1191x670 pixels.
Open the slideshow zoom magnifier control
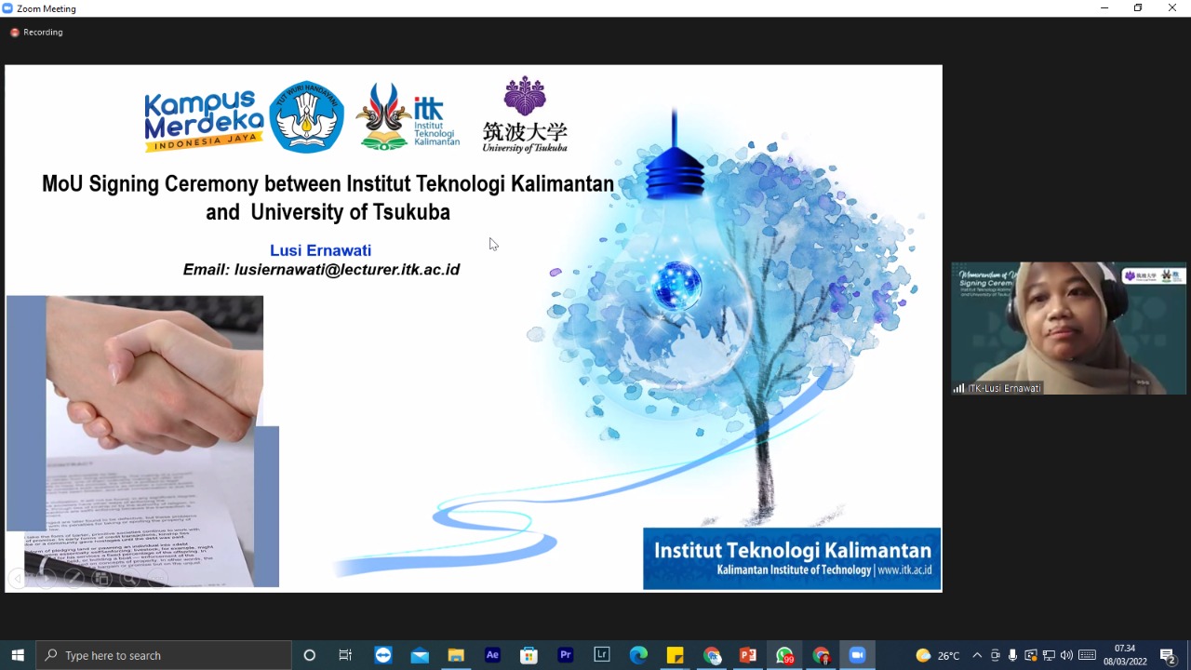[x=130, y=579]
